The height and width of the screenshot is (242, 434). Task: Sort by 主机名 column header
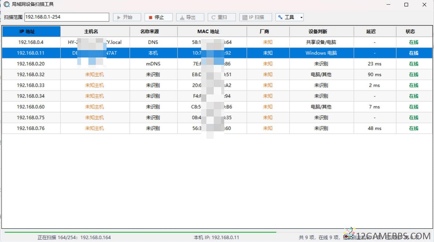(x=95, y=31)
